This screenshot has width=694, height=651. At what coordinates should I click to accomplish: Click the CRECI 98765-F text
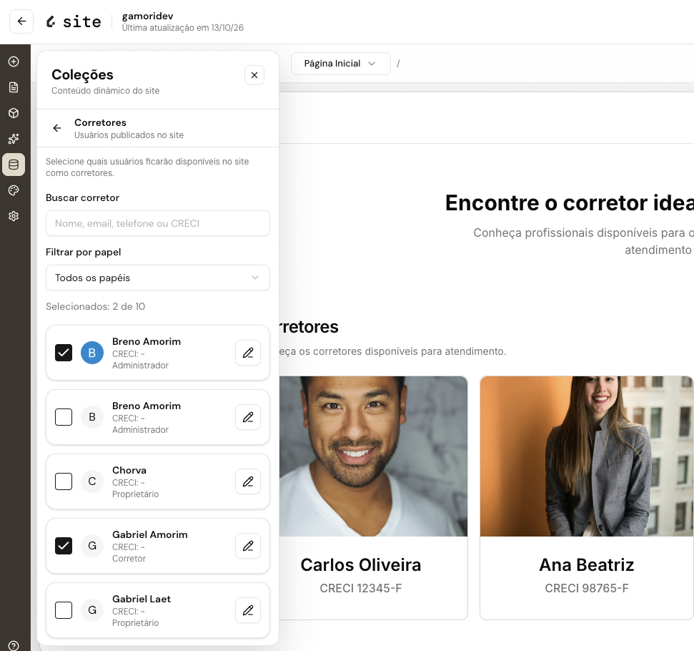tap(587, 588)
